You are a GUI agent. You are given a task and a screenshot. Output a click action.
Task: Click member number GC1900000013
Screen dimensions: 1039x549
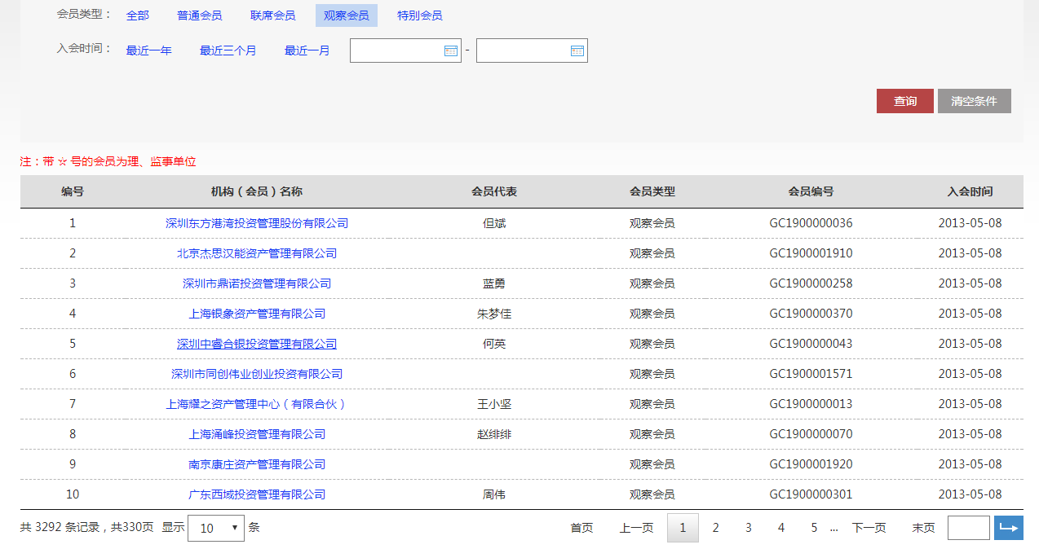811,404
